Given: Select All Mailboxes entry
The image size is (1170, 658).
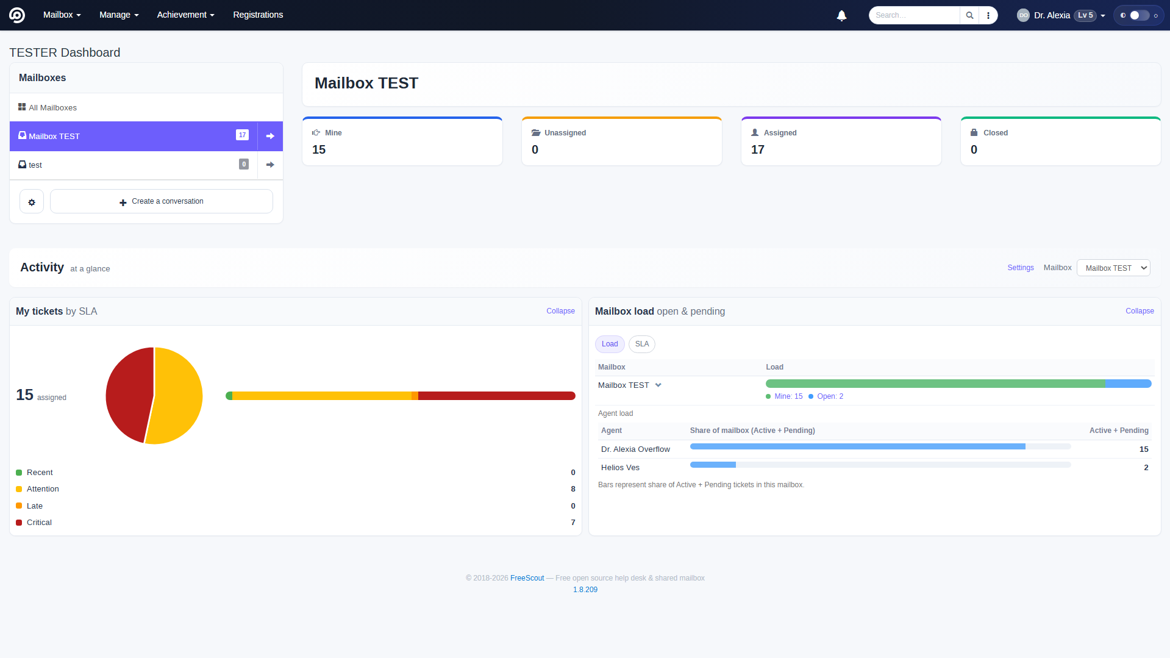Looking at the screenshot, I should [x=146, y=107].
